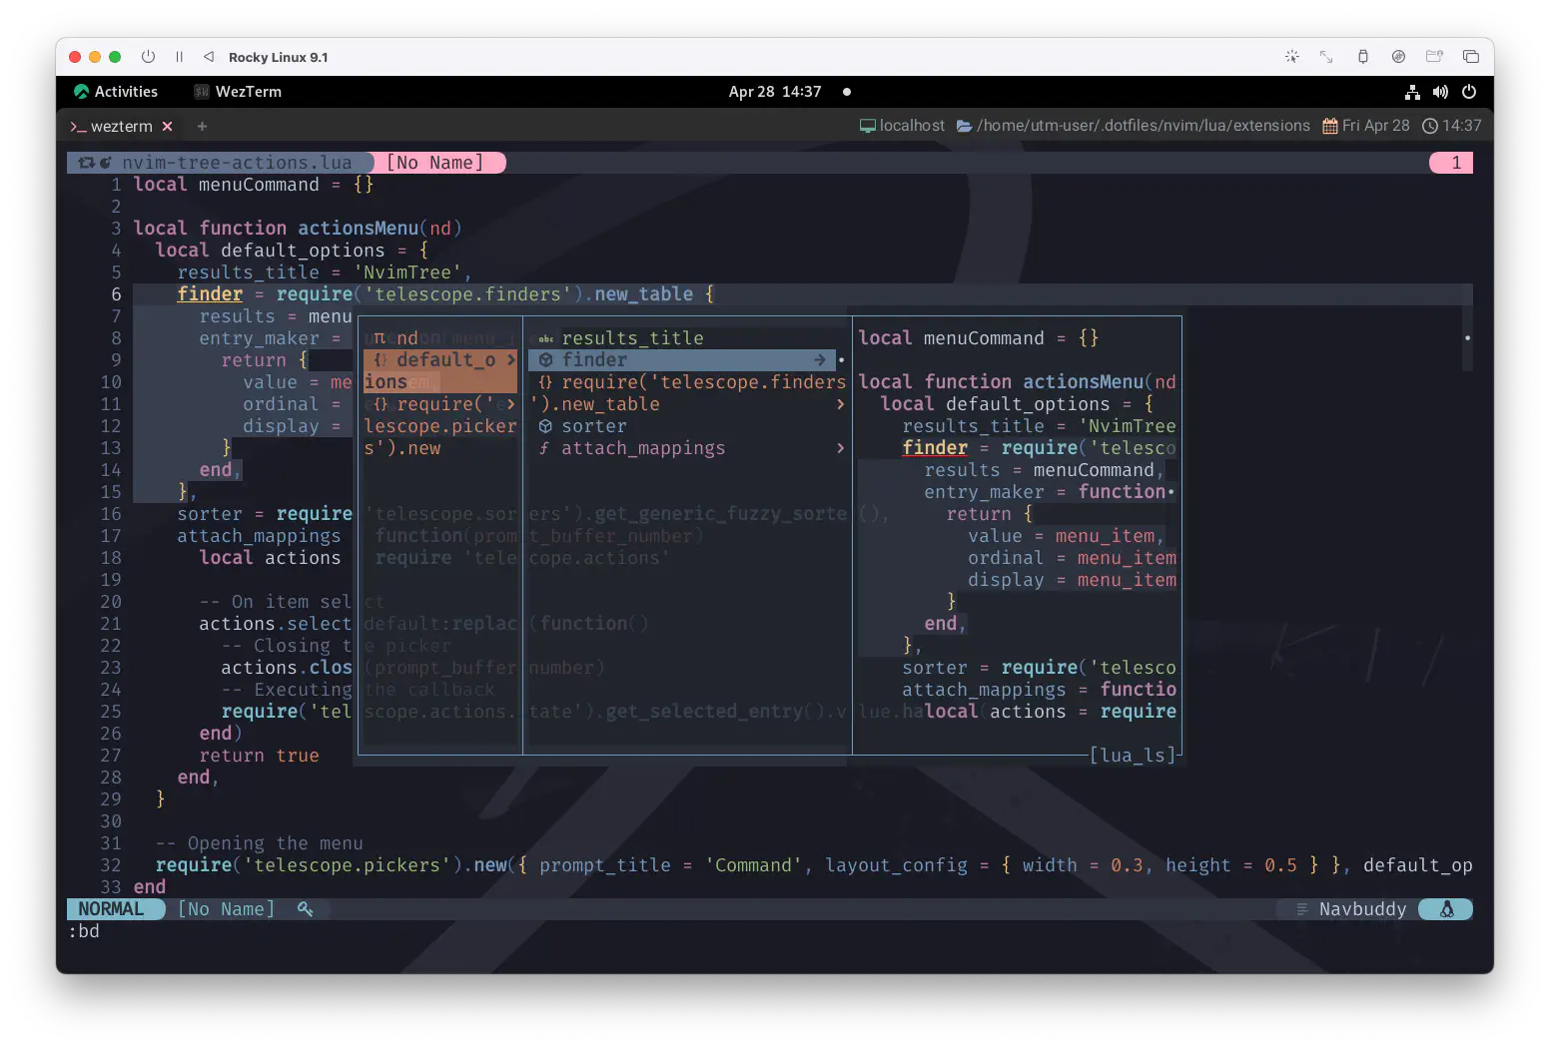Select sorter entry in Navbuddy list
This screenshot has width=1550, height=1048.
click(594, 426)
